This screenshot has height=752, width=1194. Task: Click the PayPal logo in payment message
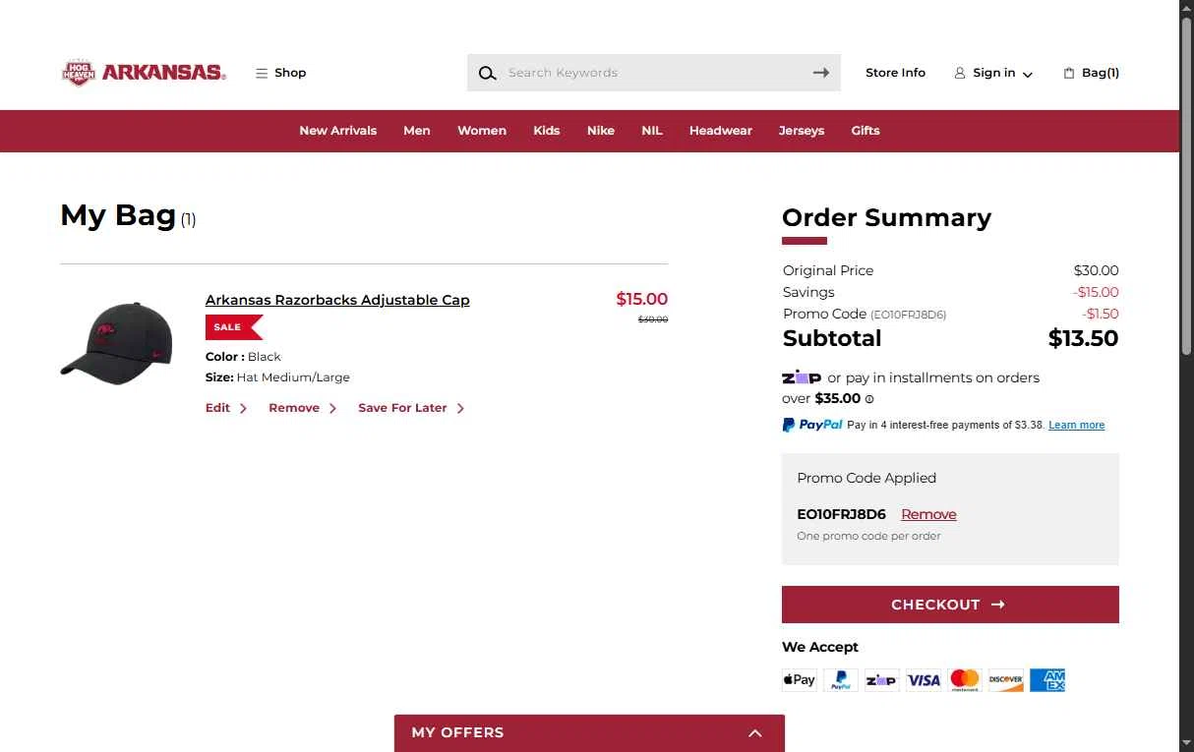(x=812, y=425)
